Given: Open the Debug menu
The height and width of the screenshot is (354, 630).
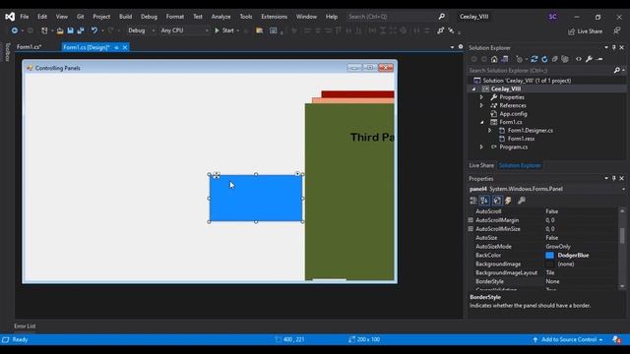Looking at the screenshot, I should [x=149, y=17].
